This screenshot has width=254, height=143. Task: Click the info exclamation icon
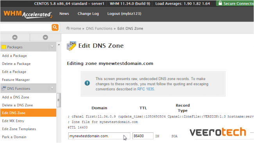(x=87, y=83)
